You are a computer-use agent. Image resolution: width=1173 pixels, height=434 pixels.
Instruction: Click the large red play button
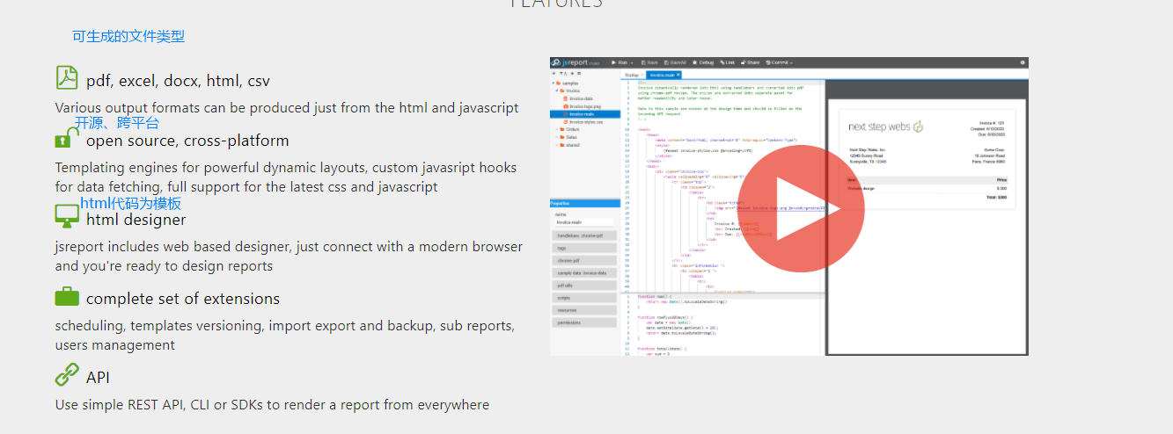[x=801, y=208]
